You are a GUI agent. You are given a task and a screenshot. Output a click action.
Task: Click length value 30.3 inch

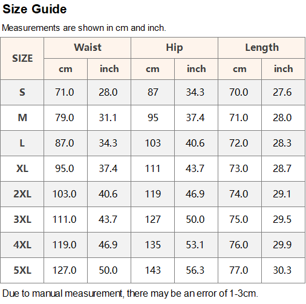[282, 270]
